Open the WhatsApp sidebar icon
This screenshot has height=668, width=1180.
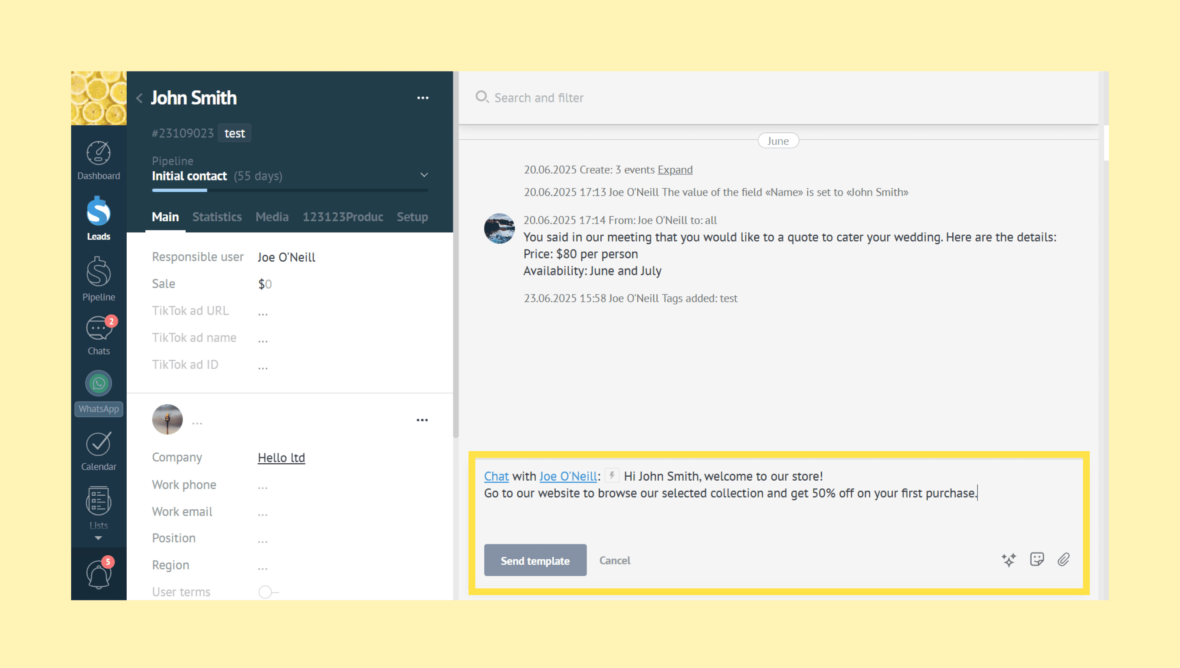tap(98, 383)
